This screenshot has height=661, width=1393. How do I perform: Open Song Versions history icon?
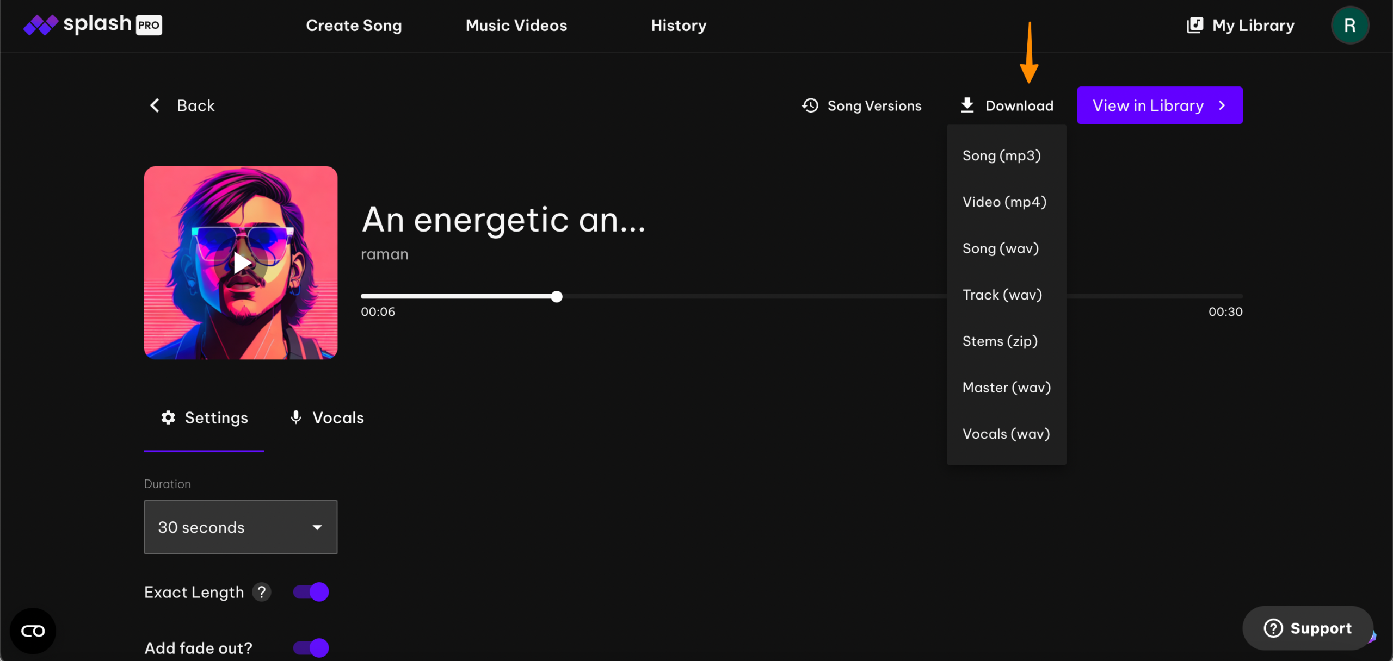point(810,105)
